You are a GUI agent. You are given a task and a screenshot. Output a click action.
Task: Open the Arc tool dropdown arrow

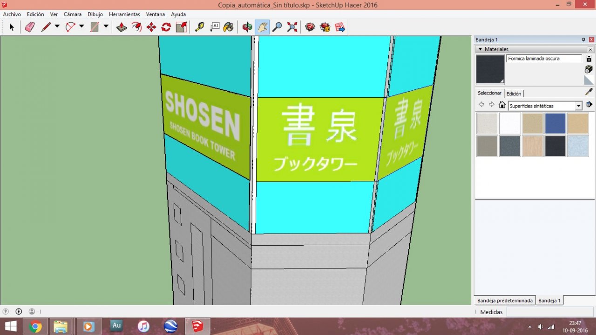tap(81, 27)
